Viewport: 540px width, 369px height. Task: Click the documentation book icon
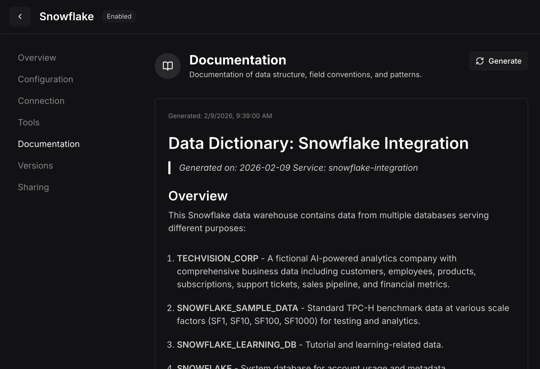point(168,66)
